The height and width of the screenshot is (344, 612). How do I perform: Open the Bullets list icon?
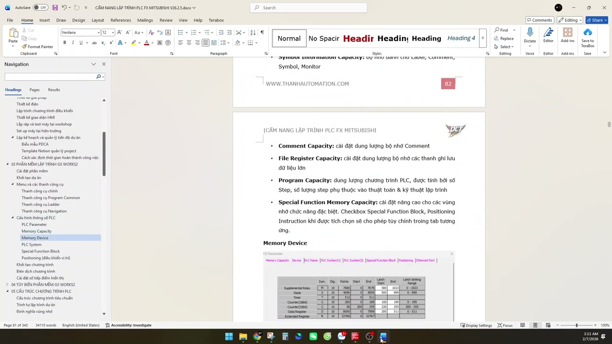[180, 32]
